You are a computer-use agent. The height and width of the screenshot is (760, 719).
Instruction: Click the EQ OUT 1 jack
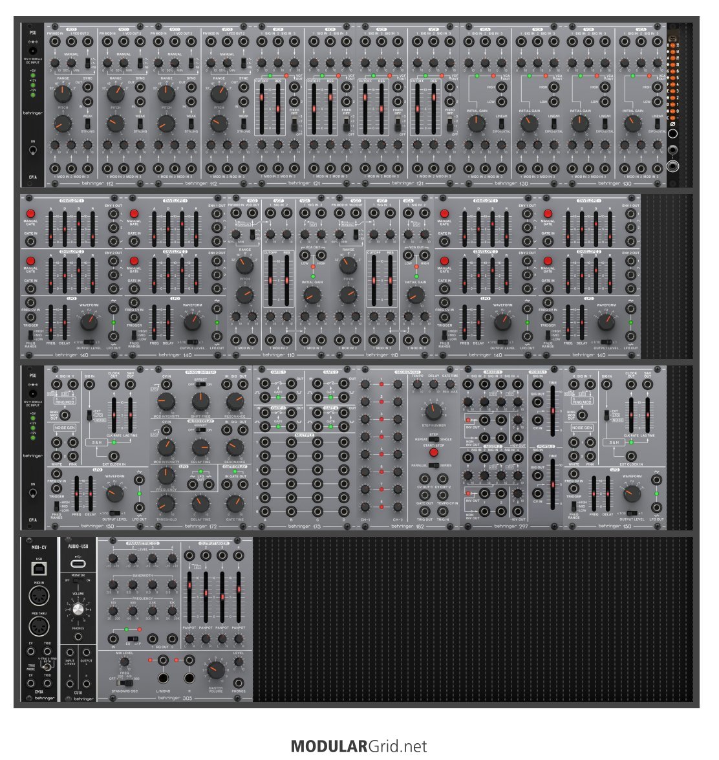point(152,639)
